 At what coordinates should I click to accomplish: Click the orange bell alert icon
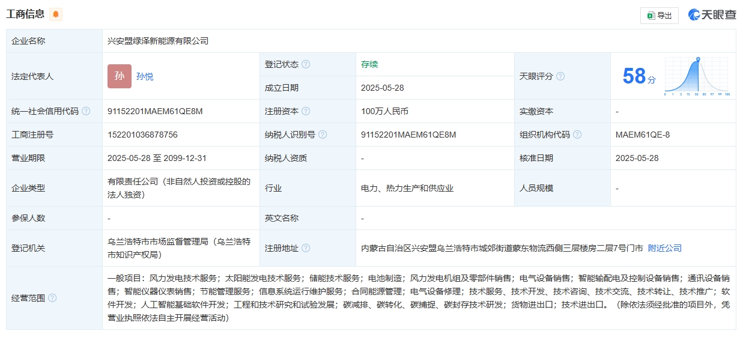56,14
